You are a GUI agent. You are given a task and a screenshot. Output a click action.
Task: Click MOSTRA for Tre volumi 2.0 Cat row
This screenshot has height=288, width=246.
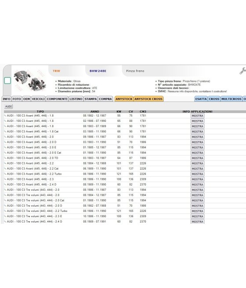(x=197, y=201)
